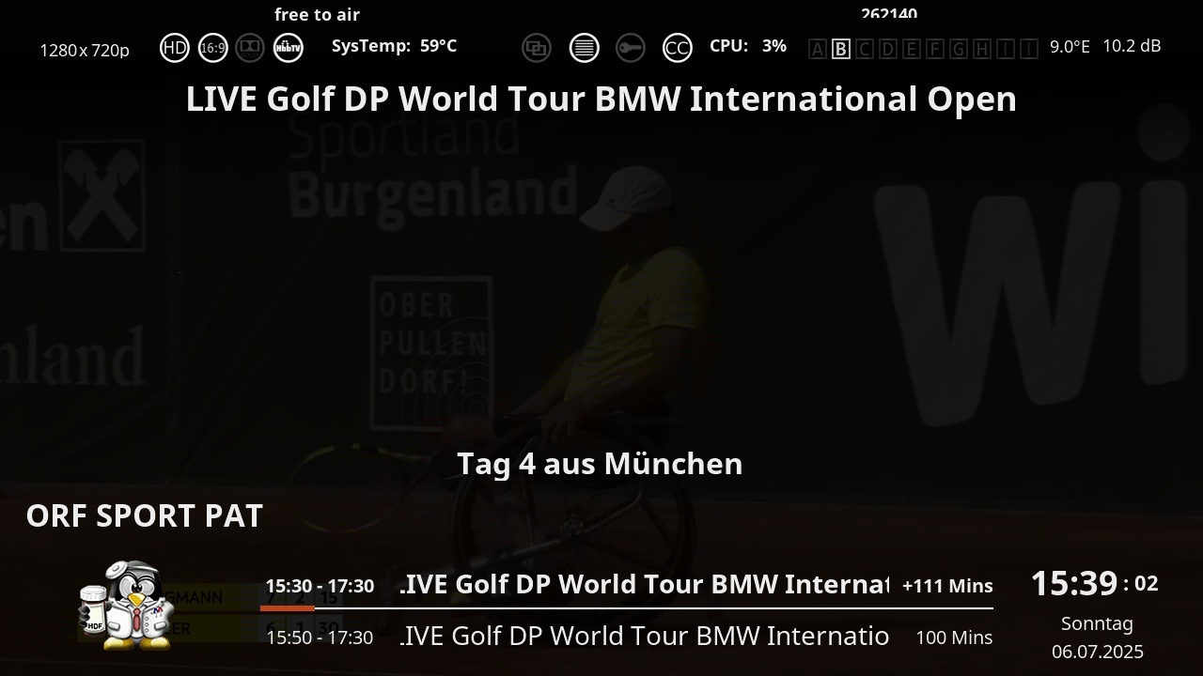Click the current event time 15:30 - 17:30
1203x676 pixels.
point(320,586)
